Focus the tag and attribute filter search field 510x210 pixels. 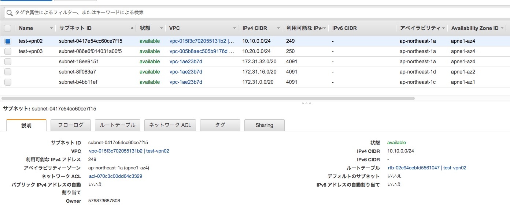click(x=256, y=12)
